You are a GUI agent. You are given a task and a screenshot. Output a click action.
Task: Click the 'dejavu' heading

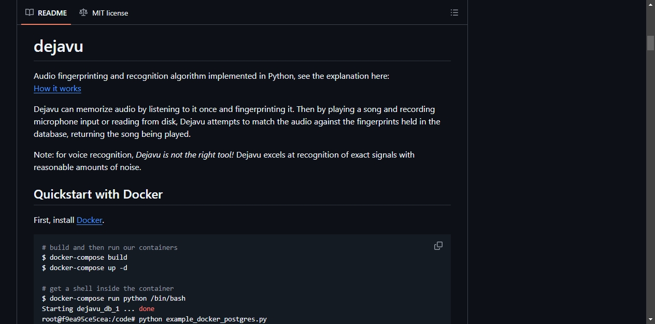click(59, 46)
